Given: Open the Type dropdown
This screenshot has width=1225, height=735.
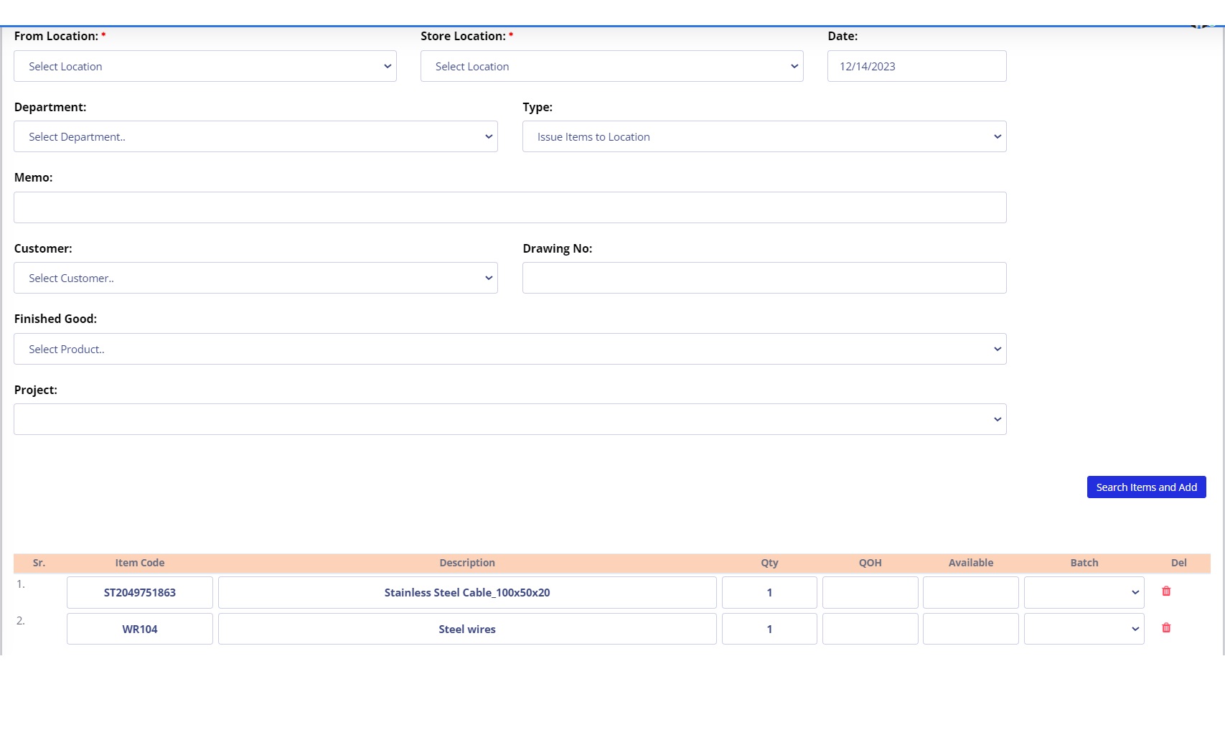Looking at the screenshot, I should coord(764,136).
